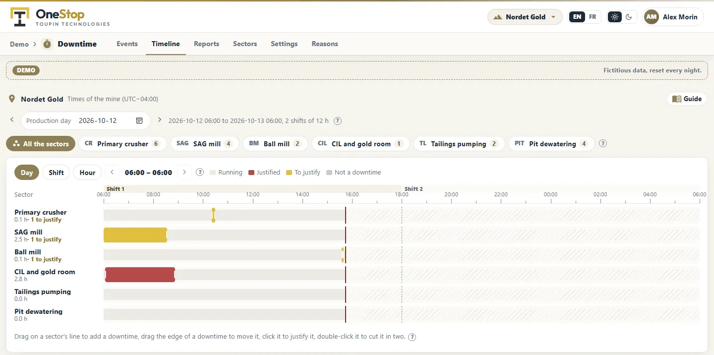Go to next time range arrow

184,173
